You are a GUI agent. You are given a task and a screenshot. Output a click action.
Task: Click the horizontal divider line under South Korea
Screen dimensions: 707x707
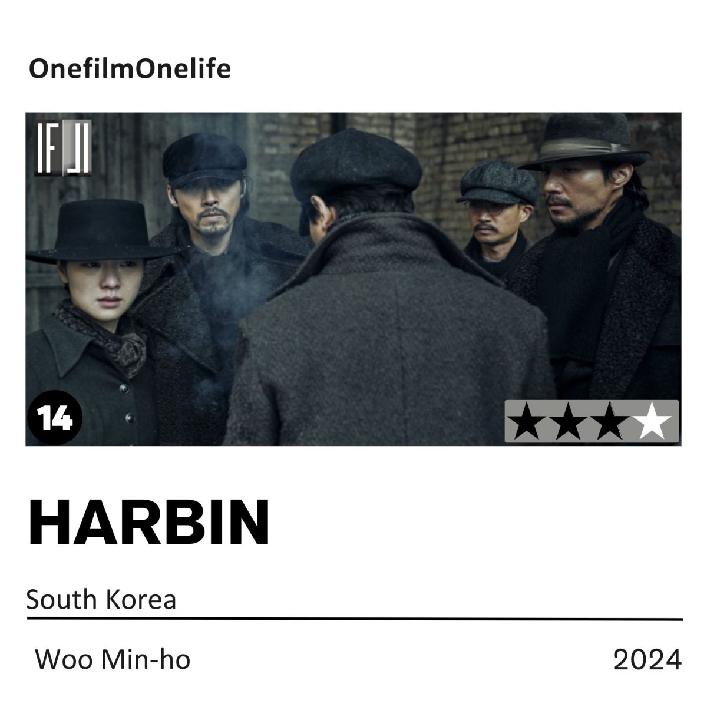click(x=355, y=619)
